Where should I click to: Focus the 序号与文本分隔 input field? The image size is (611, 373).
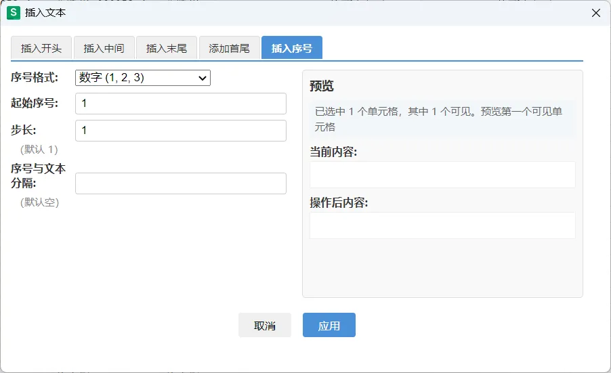pyautogui.click(x=181, y=183)
